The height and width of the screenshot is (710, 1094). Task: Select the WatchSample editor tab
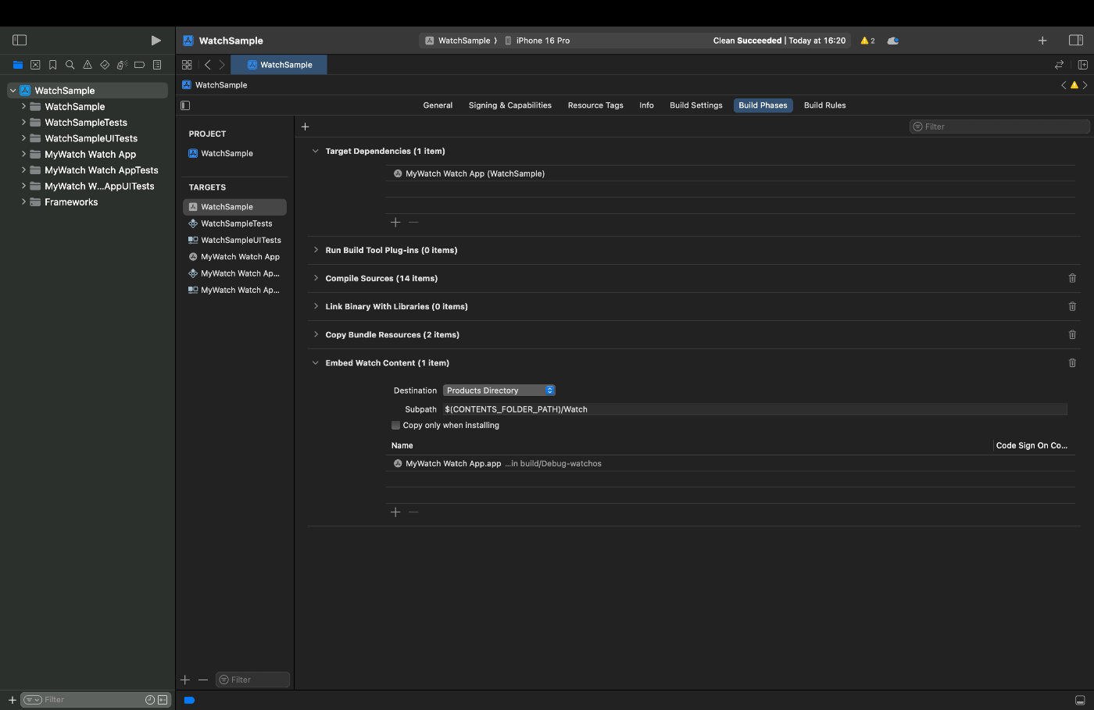279,65
